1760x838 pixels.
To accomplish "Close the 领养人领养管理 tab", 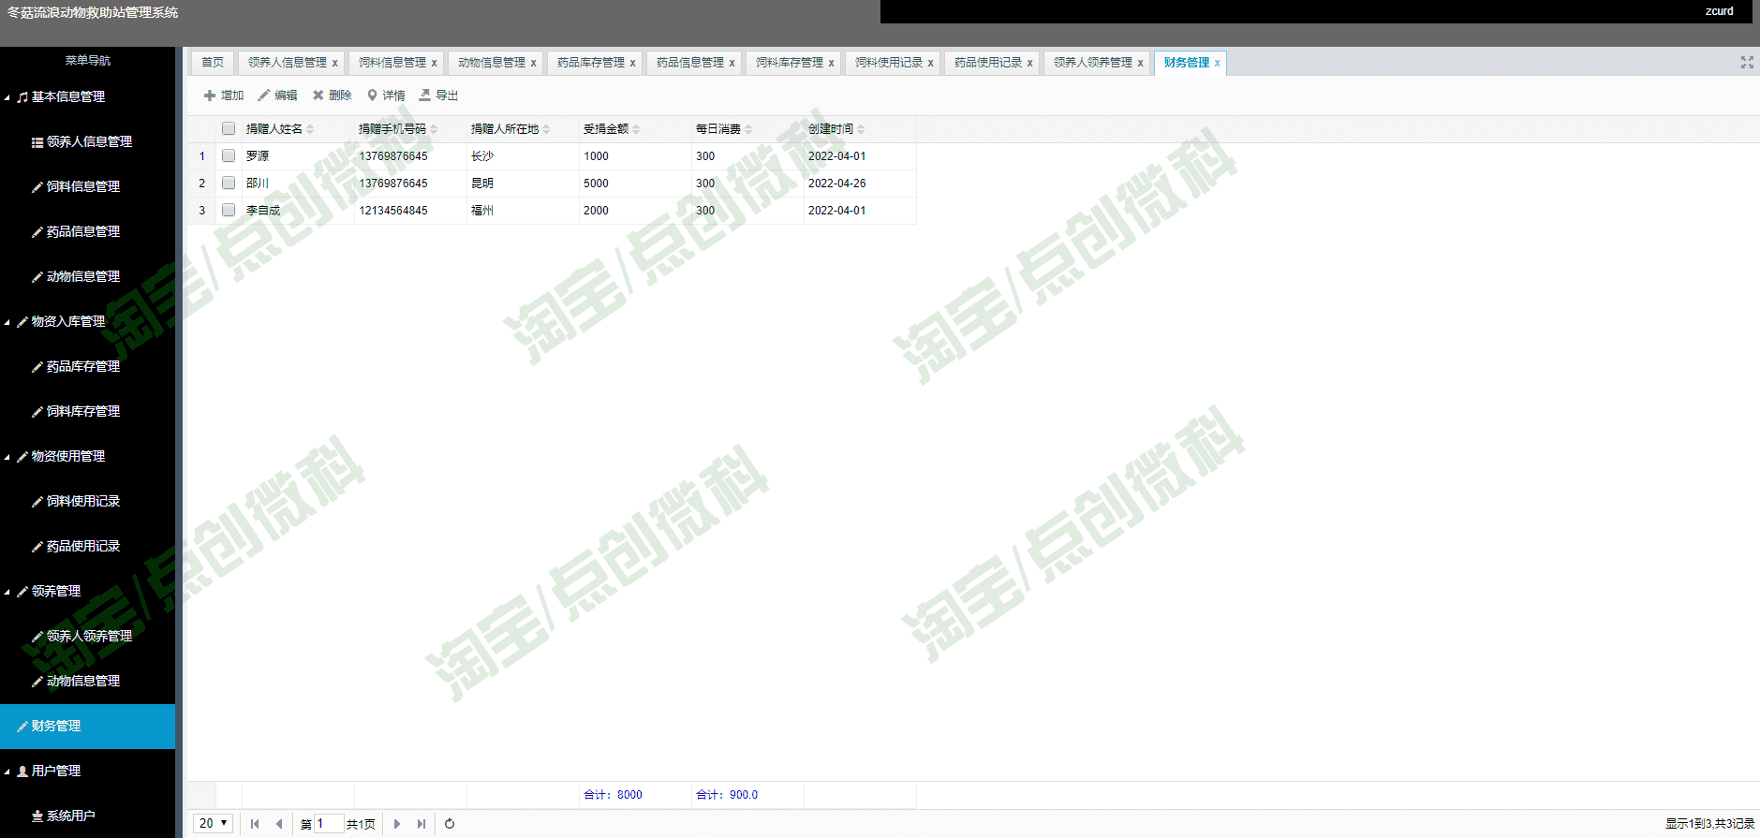I will (1140, 64).
